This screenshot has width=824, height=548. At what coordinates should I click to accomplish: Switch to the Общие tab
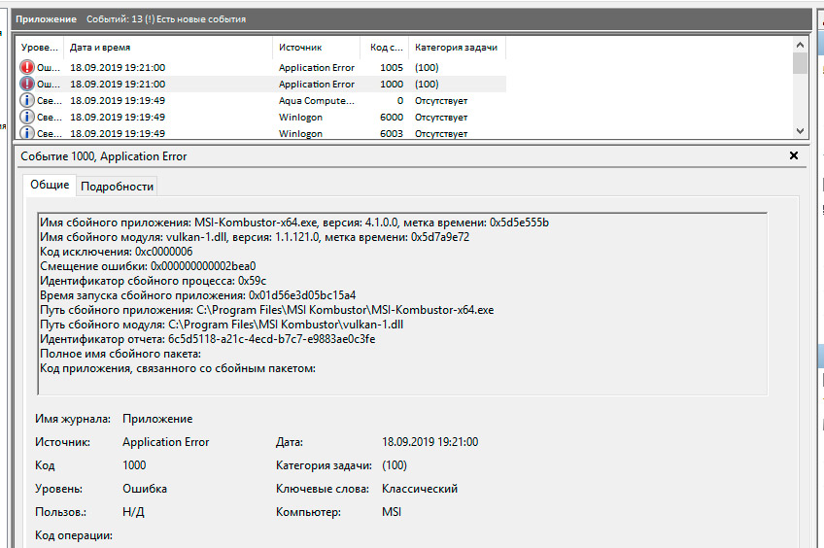point(50,185)
